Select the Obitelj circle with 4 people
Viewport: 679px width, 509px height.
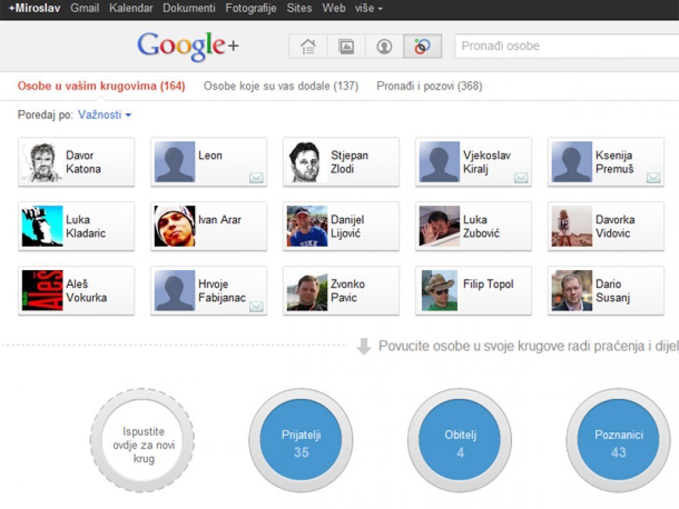(460, 440)
